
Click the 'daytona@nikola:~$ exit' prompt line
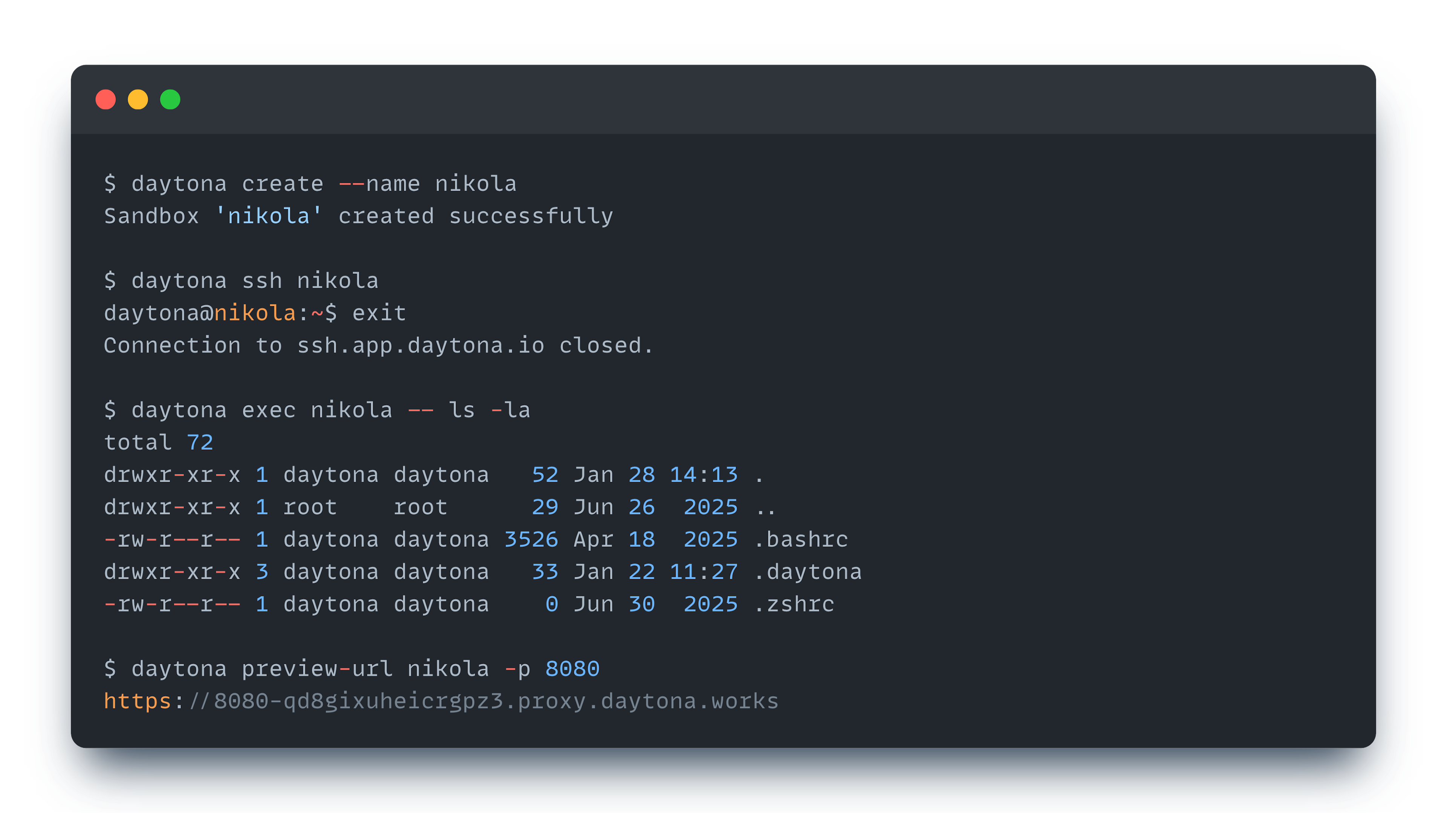pos(255,313)
